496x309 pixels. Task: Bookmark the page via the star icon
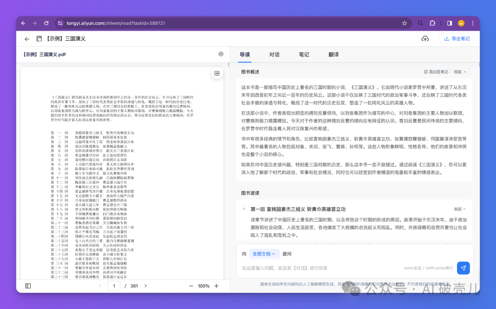point(404,22)
